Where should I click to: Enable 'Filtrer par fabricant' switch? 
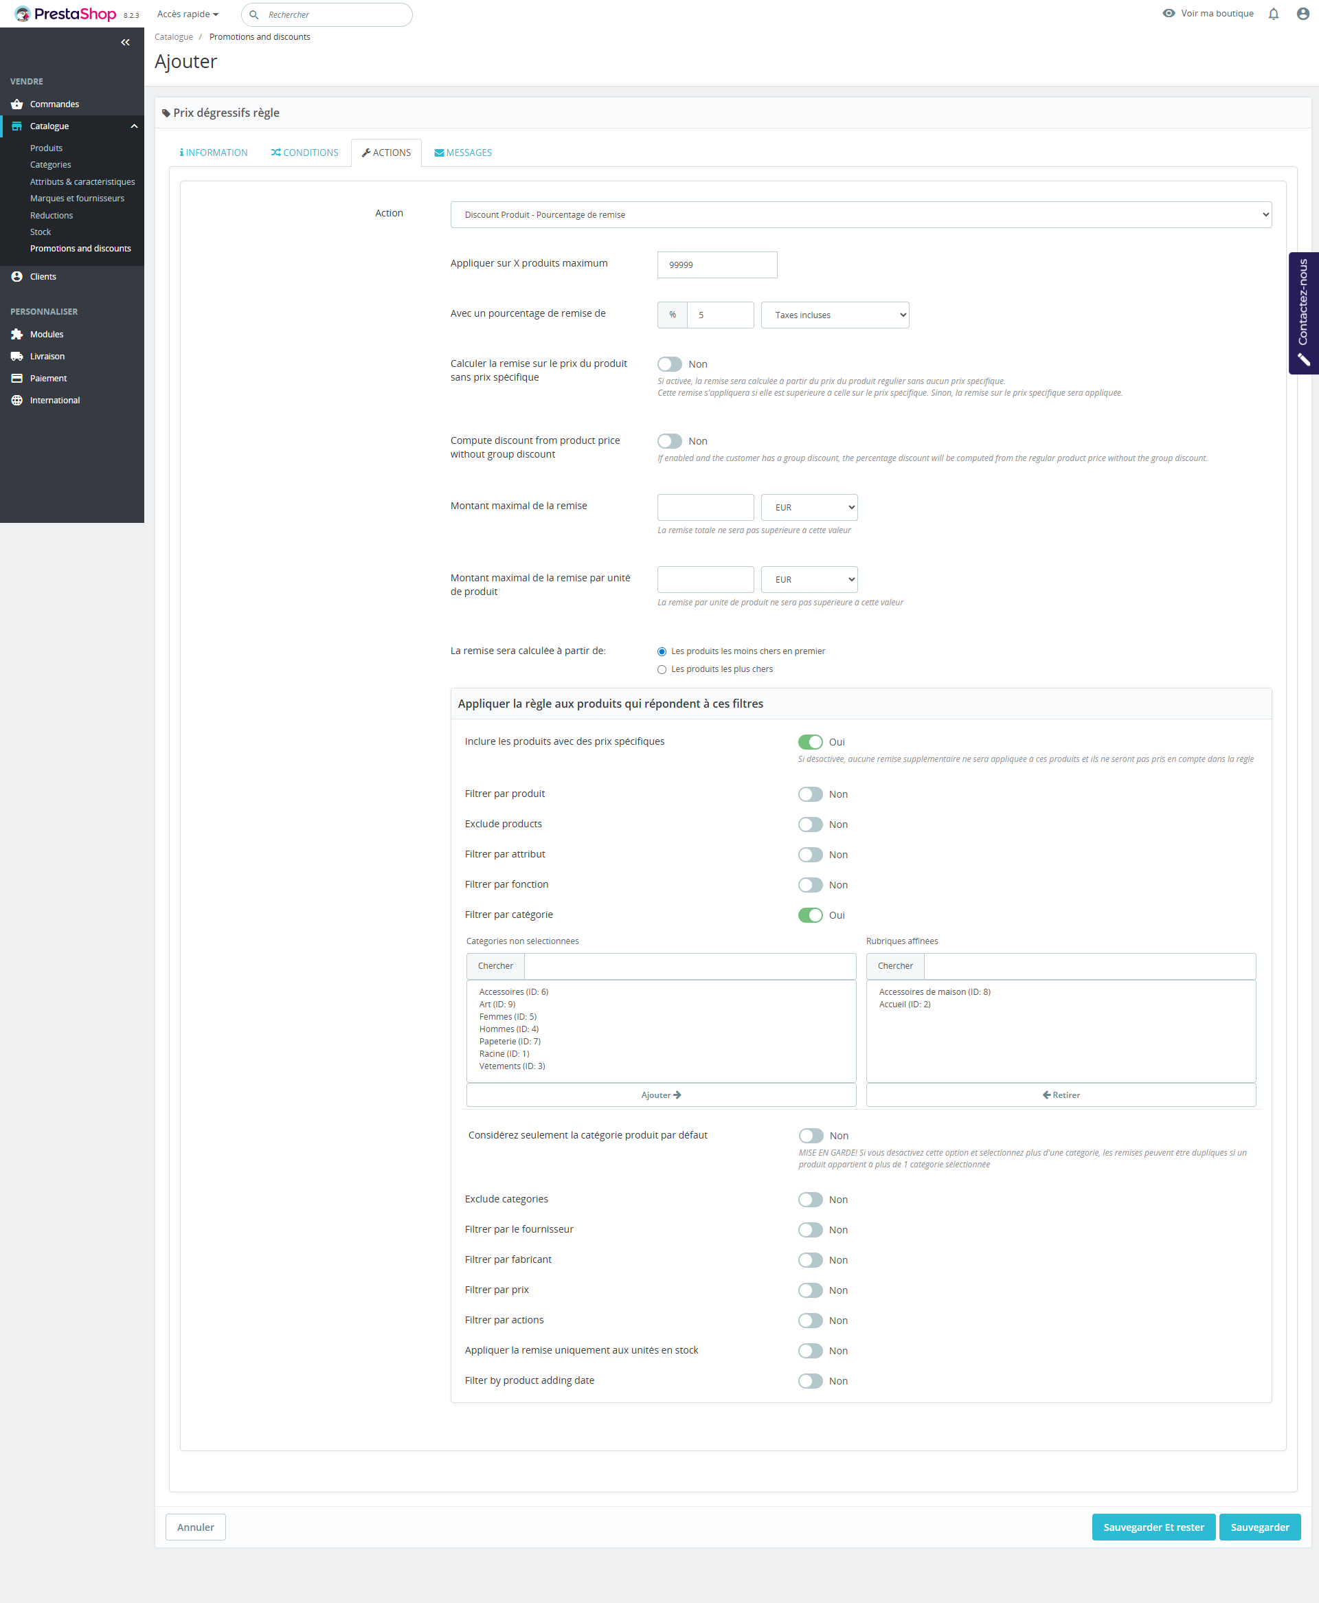click(x=810, y=1259)
